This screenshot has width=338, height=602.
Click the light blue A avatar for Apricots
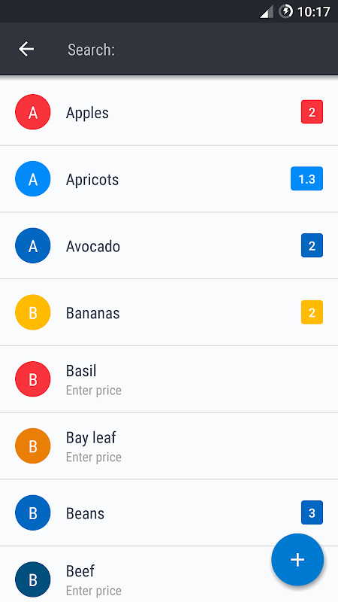33,179
